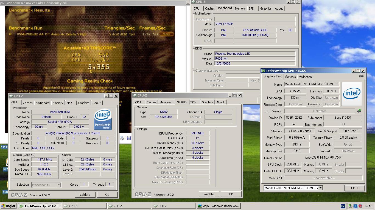Image resolution: width=375 pixels, height=210 pixels.
Task: Click the BIOS save chip icon in GPU-Z
Action: coord(359,111)
